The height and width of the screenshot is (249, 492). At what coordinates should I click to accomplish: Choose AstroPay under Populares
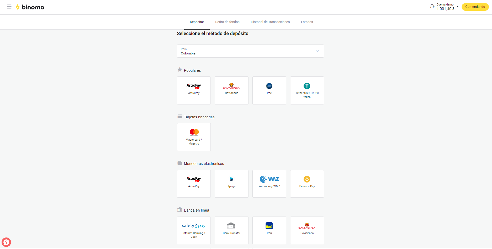[x=194, y=90]
